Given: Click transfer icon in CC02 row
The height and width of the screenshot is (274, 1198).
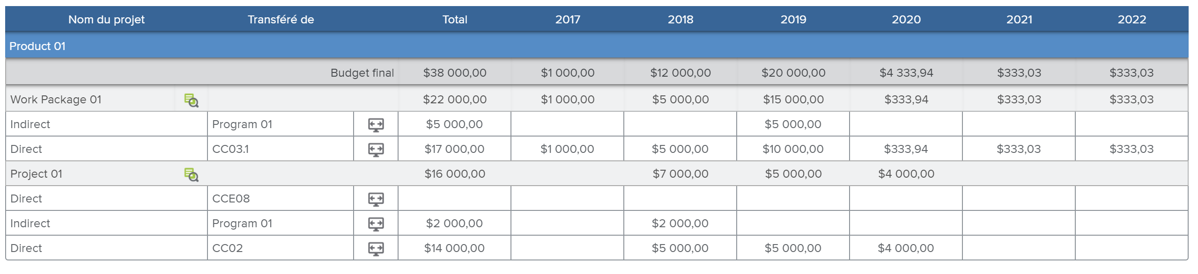Looking at the screenshot, I should coord(376,248).
